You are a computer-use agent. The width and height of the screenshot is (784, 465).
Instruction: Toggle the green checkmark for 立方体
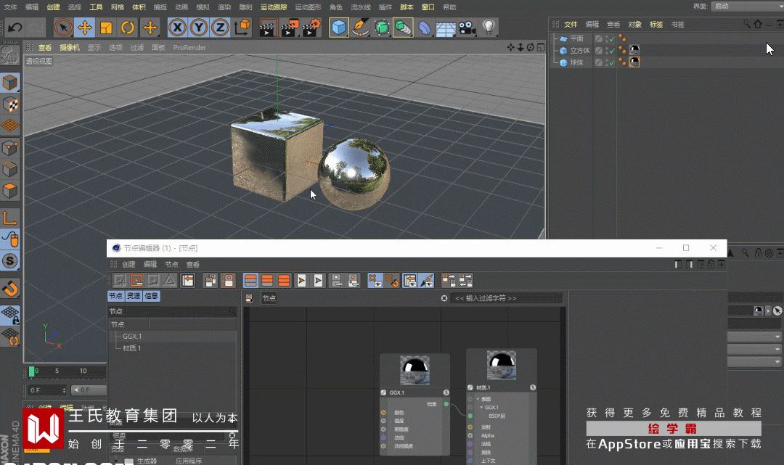pos(611,51)
